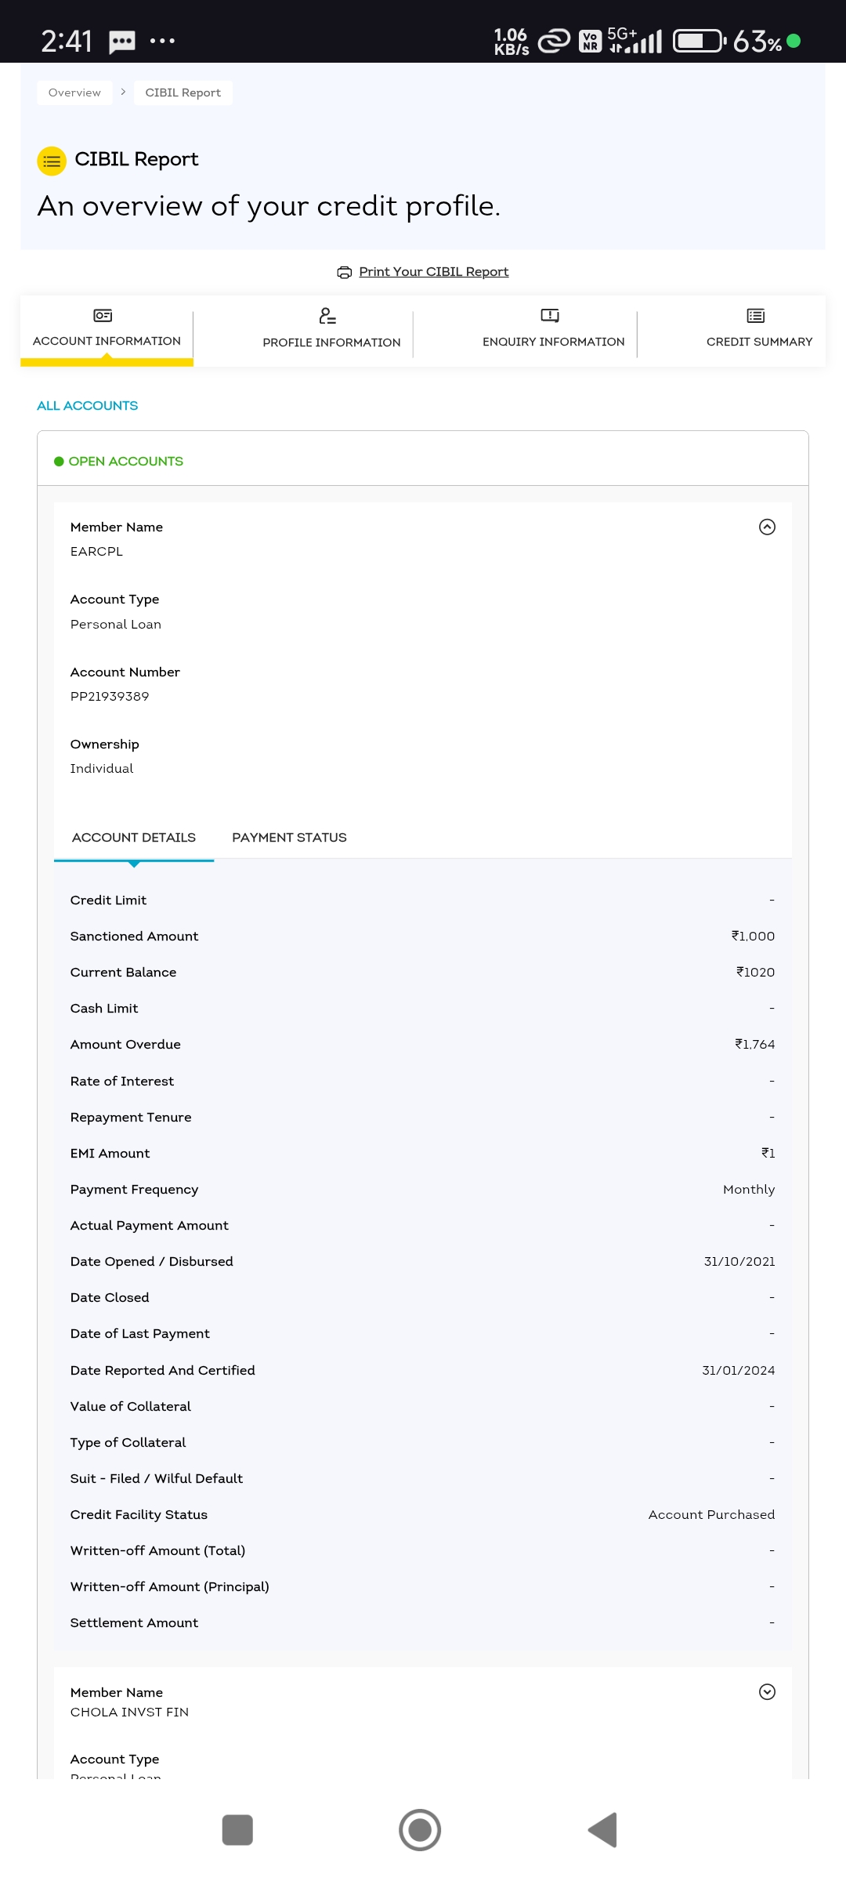The width and height of the screenshot is (846, 1881).
Task: Expand the CHOLA INVST FIN account
Action: pos(767,1692)
